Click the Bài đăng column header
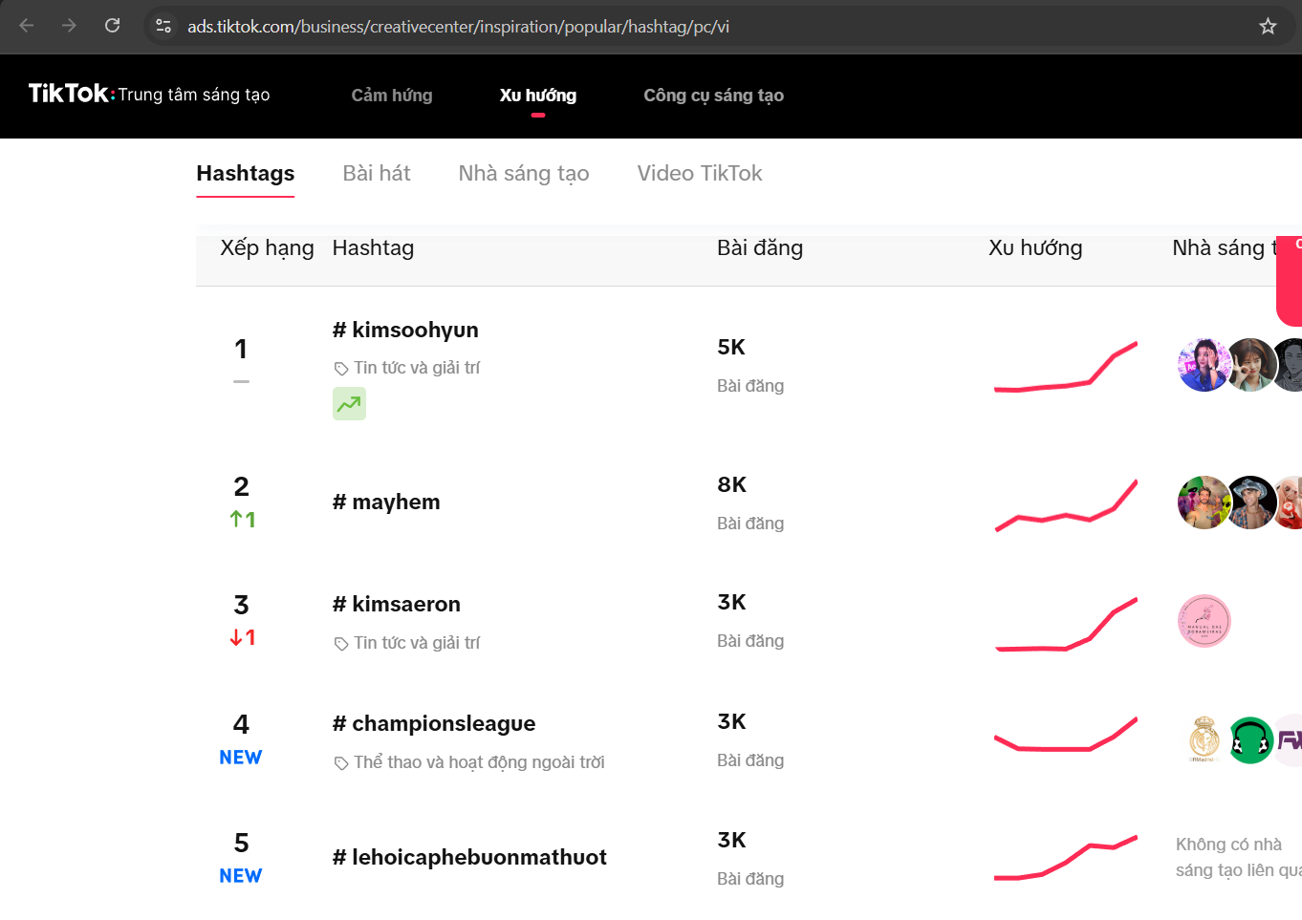This screenshot has width=1302, height=920. click(x=760, y=248)
